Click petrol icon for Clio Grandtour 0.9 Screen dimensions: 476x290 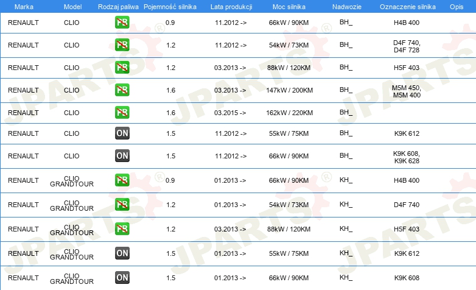122,180
